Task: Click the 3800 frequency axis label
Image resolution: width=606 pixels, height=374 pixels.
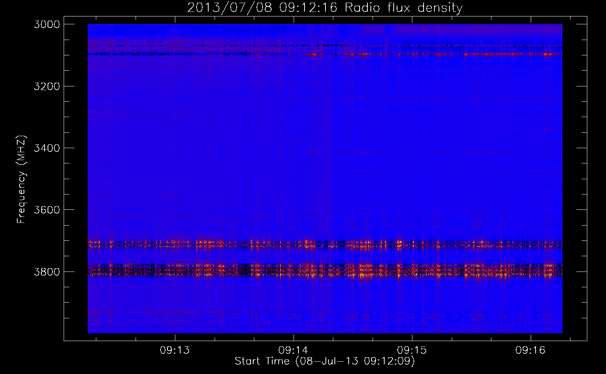Action: pos(47,272)
